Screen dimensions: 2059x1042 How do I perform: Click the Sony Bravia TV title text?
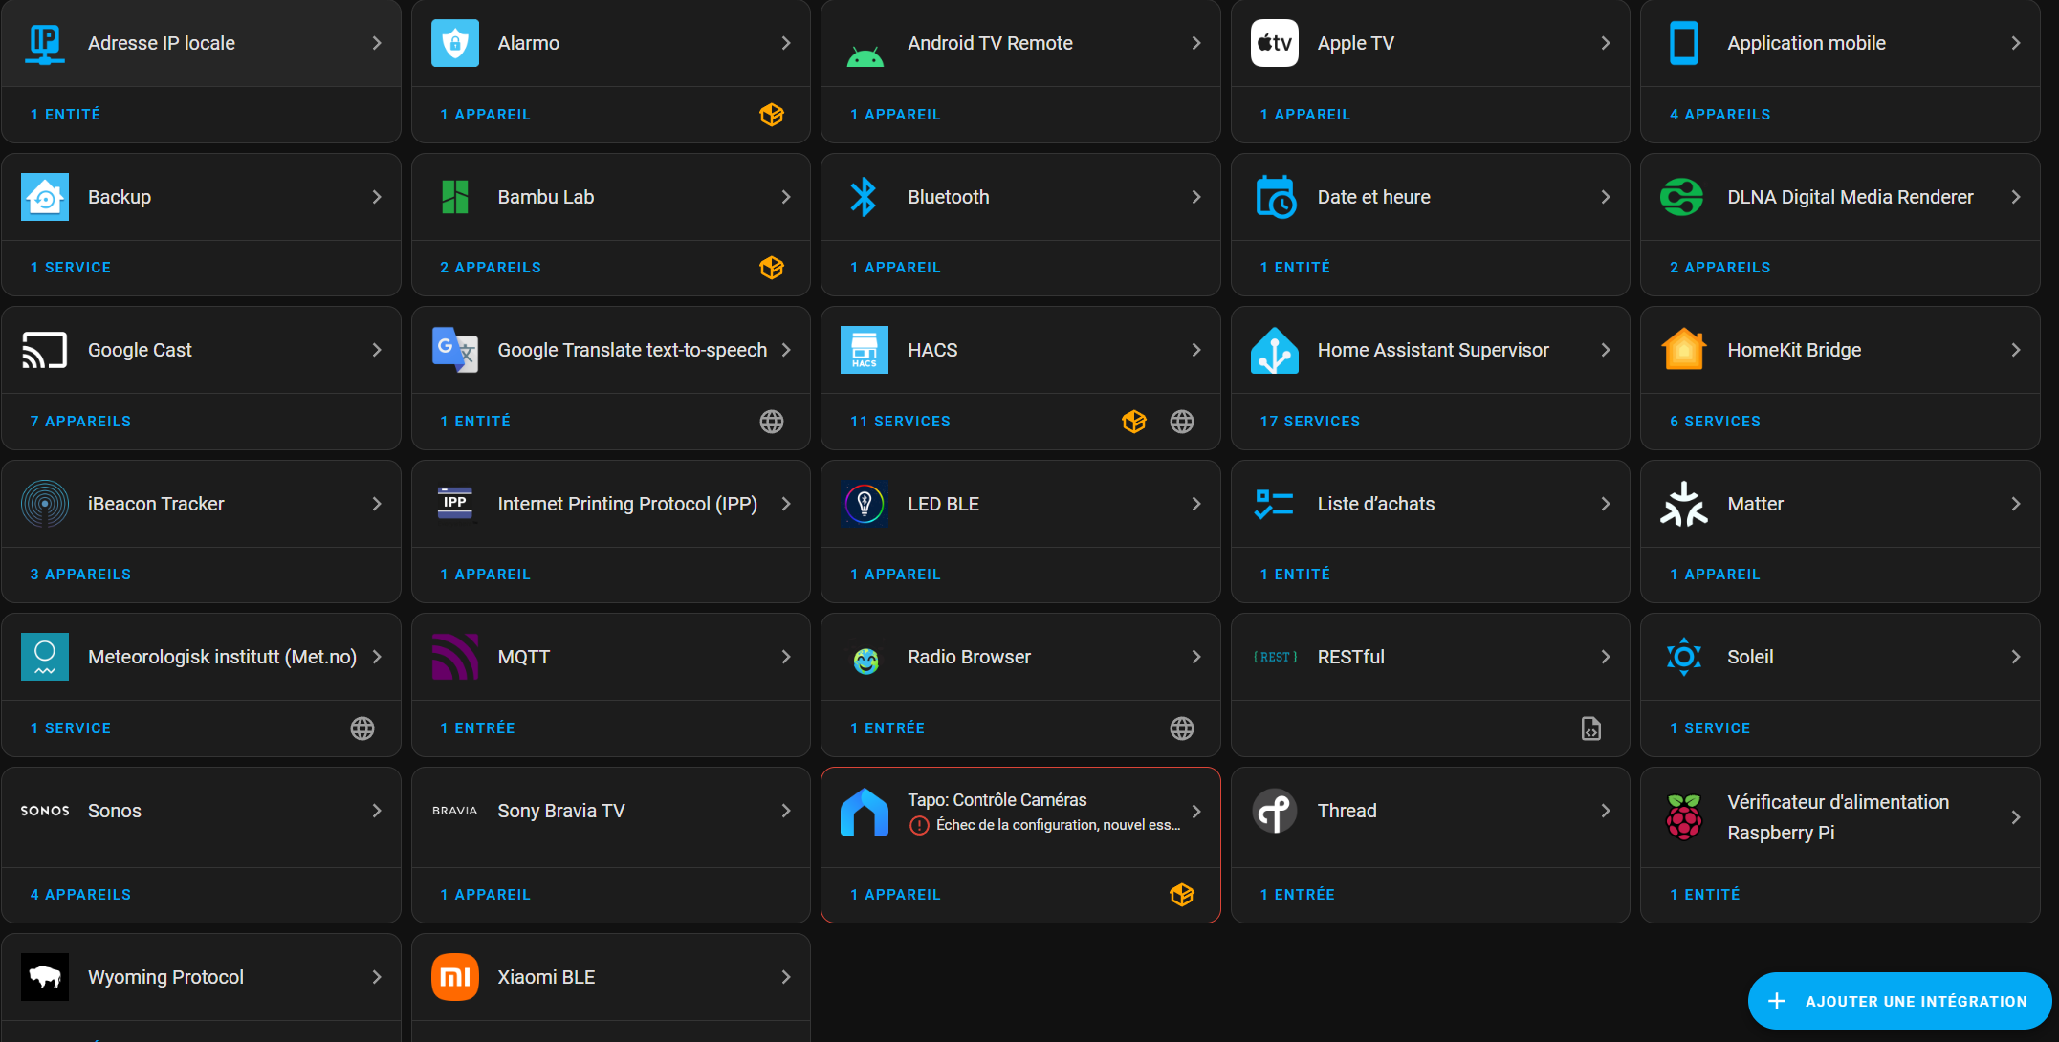tap(561, 811)
